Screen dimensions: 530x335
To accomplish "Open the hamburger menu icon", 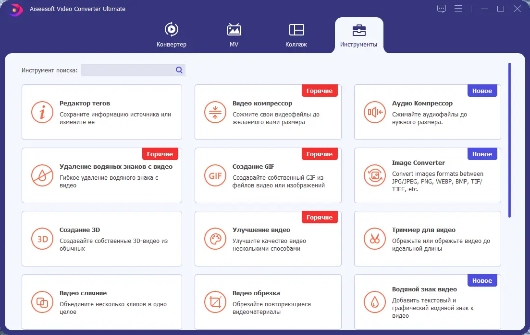I will (x=458, y=9).
